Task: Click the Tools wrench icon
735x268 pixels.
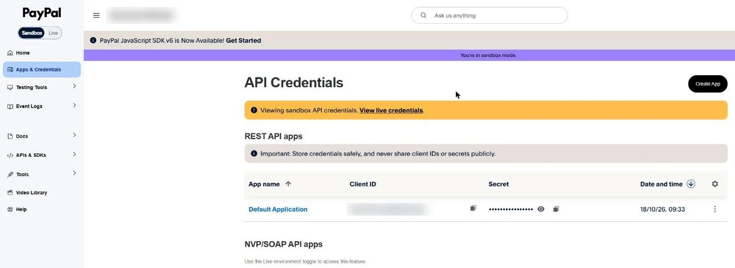Action: click(x=10, y=174)
